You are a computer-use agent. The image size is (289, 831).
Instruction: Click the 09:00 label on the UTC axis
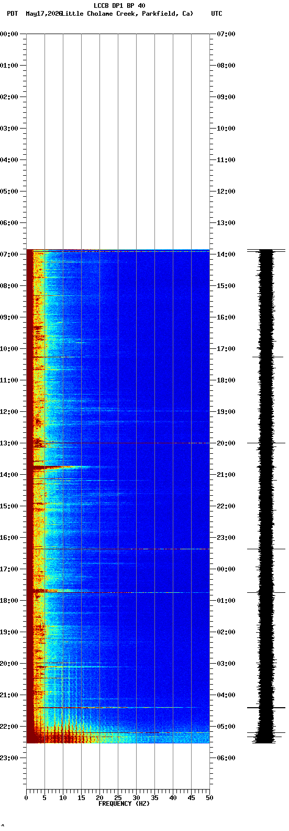[226, 97]
